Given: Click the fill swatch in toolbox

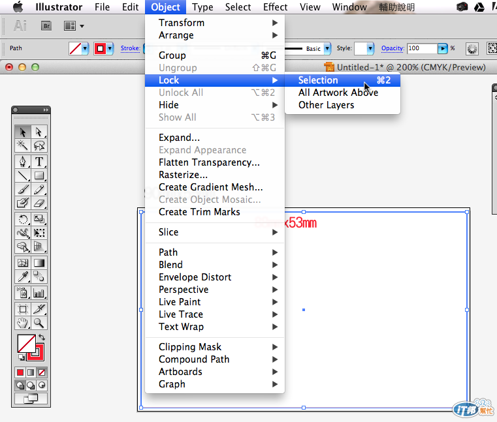Looking at the screenshot, I should point(26,344).
